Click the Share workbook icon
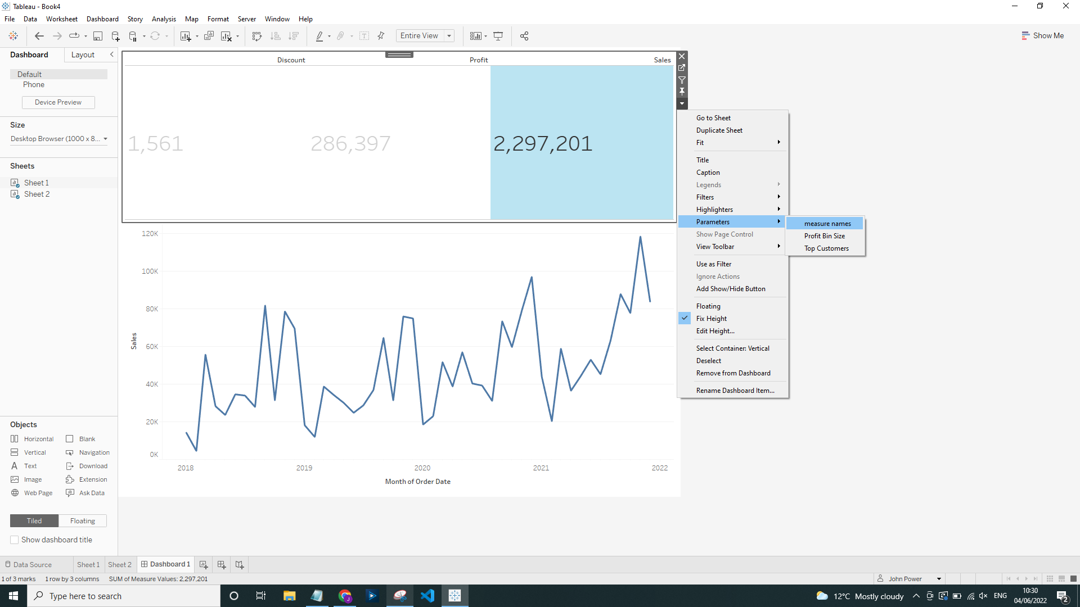The width and height of the screenshot is (1080, 607). [x=524, y=36]
